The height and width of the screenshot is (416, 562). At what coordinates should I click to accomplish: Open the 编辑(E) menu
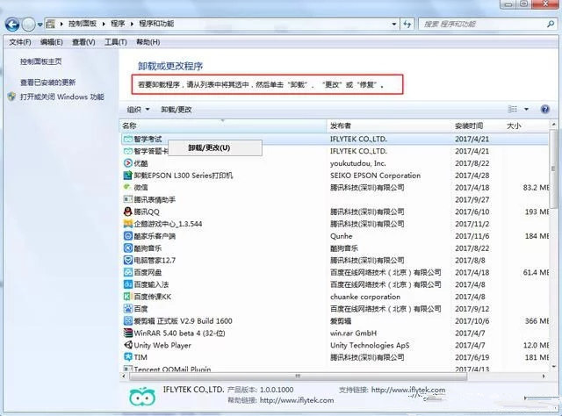51,42
